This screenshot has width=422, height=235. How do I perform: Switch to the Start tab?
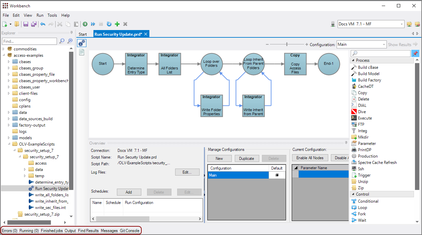pos(83,34)
